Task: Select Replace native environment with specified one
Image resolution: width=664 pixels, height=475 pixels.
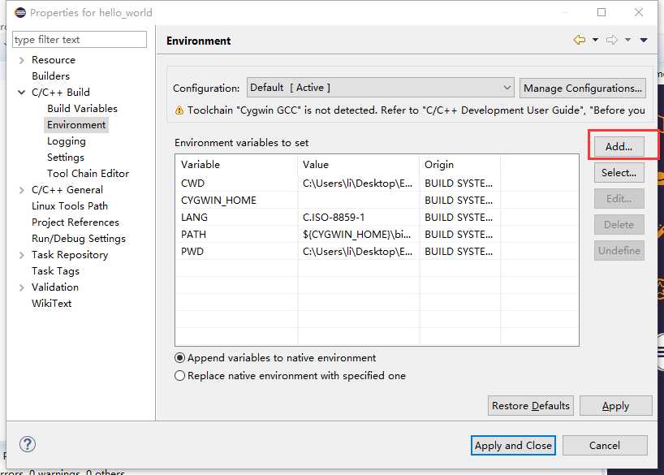Action: click(x=290, y=376)
